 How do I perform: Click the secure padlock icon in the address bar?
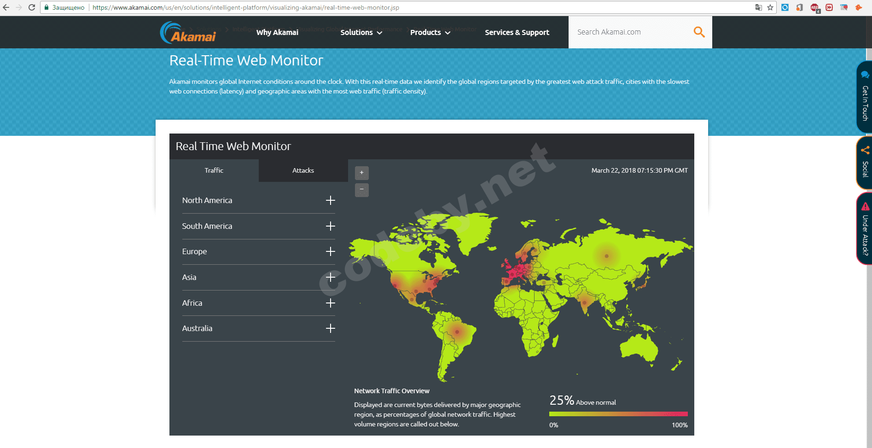click(x=47, y=7)
